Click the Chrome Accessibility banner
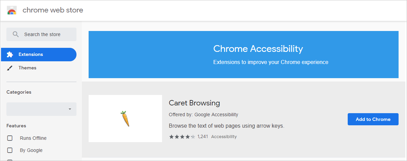Viewport: 407px width, 161px height. (243, 55)
